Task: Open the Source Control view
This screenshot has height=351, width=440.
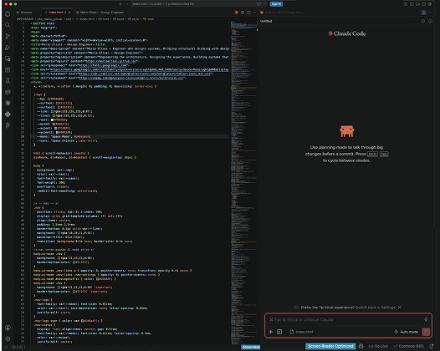Action: coord(8,36)
